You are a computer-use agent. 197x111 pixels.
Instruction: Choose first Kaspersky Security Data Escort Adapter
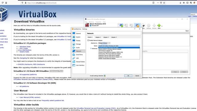119,55
